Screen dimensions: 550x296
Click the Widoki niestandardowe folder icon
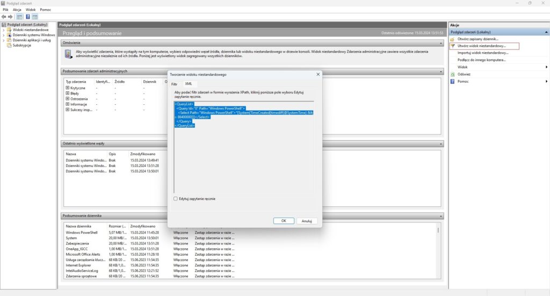(x=10, y=30)
